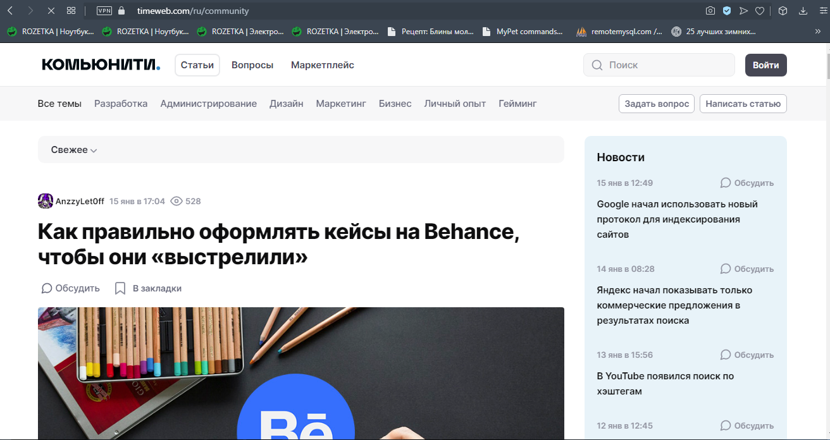Click Обсудить under the Behance article

tap(71, 288)
